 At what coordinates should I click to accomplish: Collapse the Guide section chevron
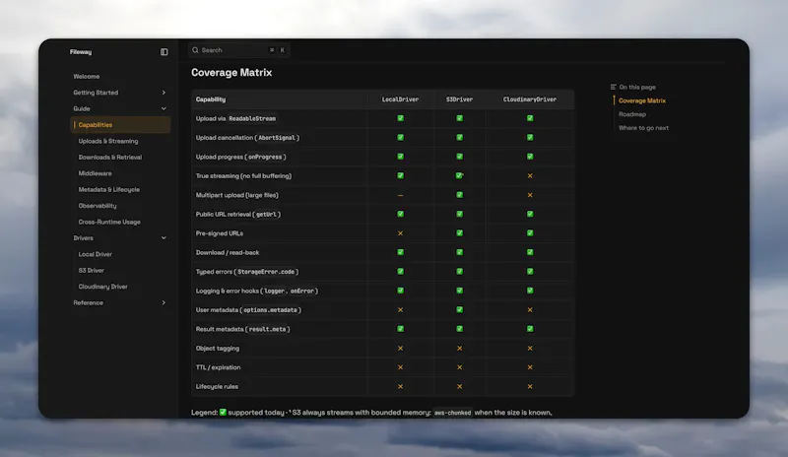164,108
